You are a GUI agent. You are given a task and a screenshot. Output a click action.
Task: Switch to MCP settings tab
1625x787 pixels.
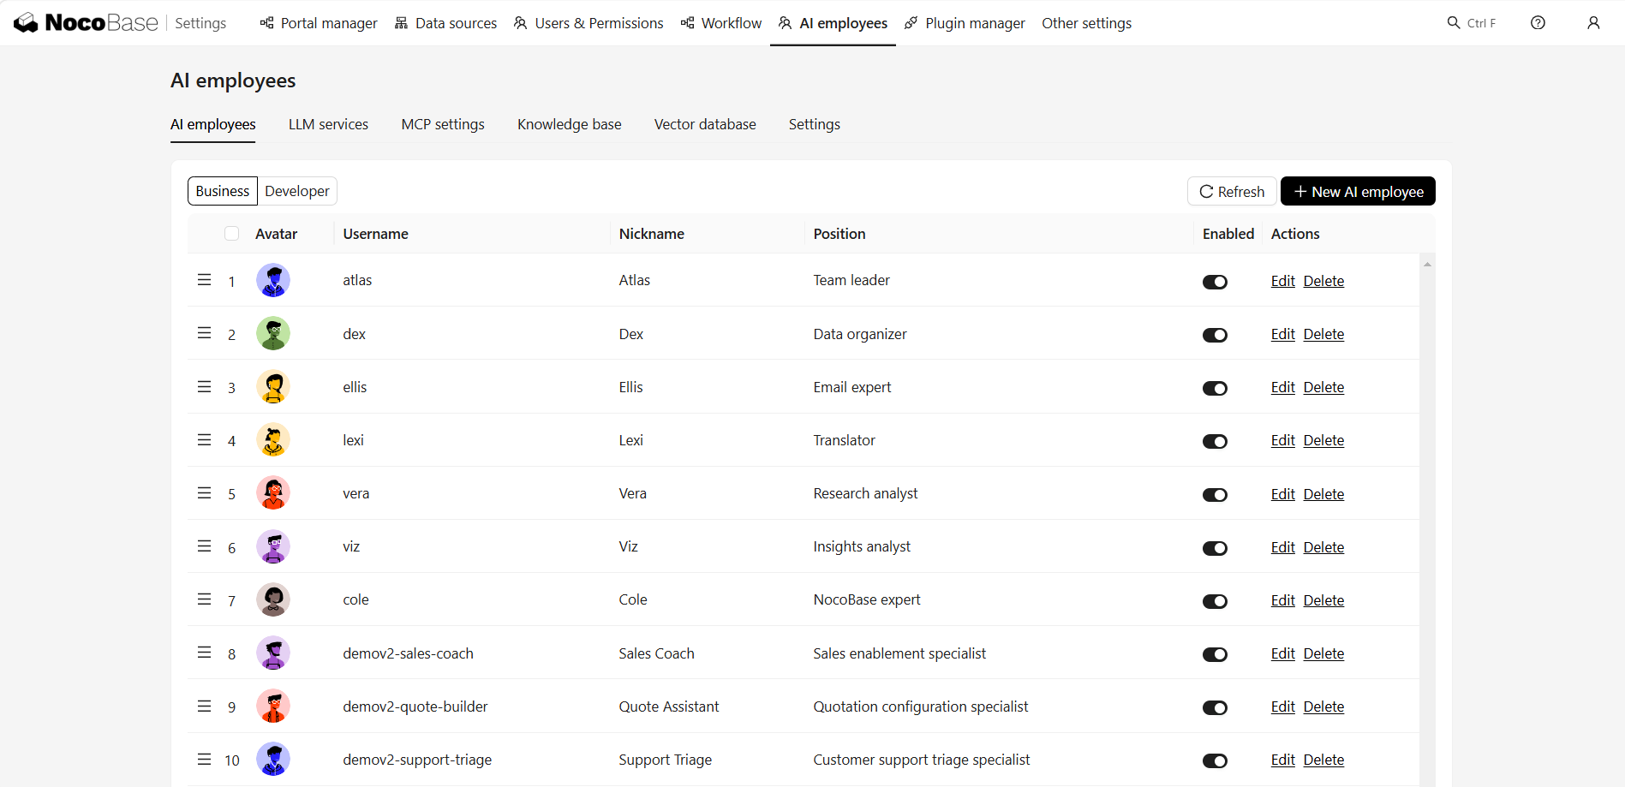443,124
